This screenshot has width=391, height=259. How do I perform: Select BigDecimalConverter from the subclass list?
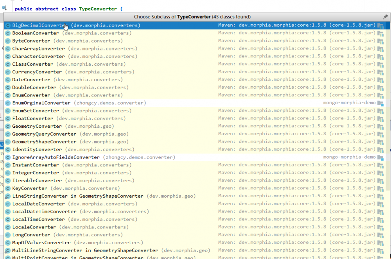(38, 25)
